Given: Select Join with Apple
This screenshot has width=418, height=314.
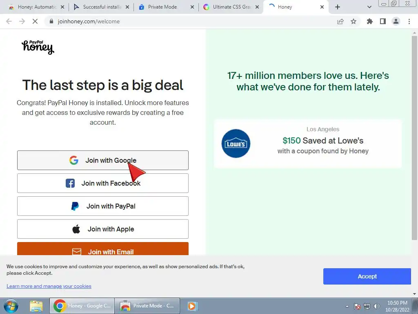Looking at the screenshot, I should [102, 229].
